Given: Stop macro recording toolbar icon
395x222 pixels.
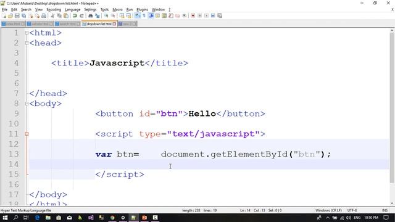Looking at the screenshot, I should tap(200, 16).
